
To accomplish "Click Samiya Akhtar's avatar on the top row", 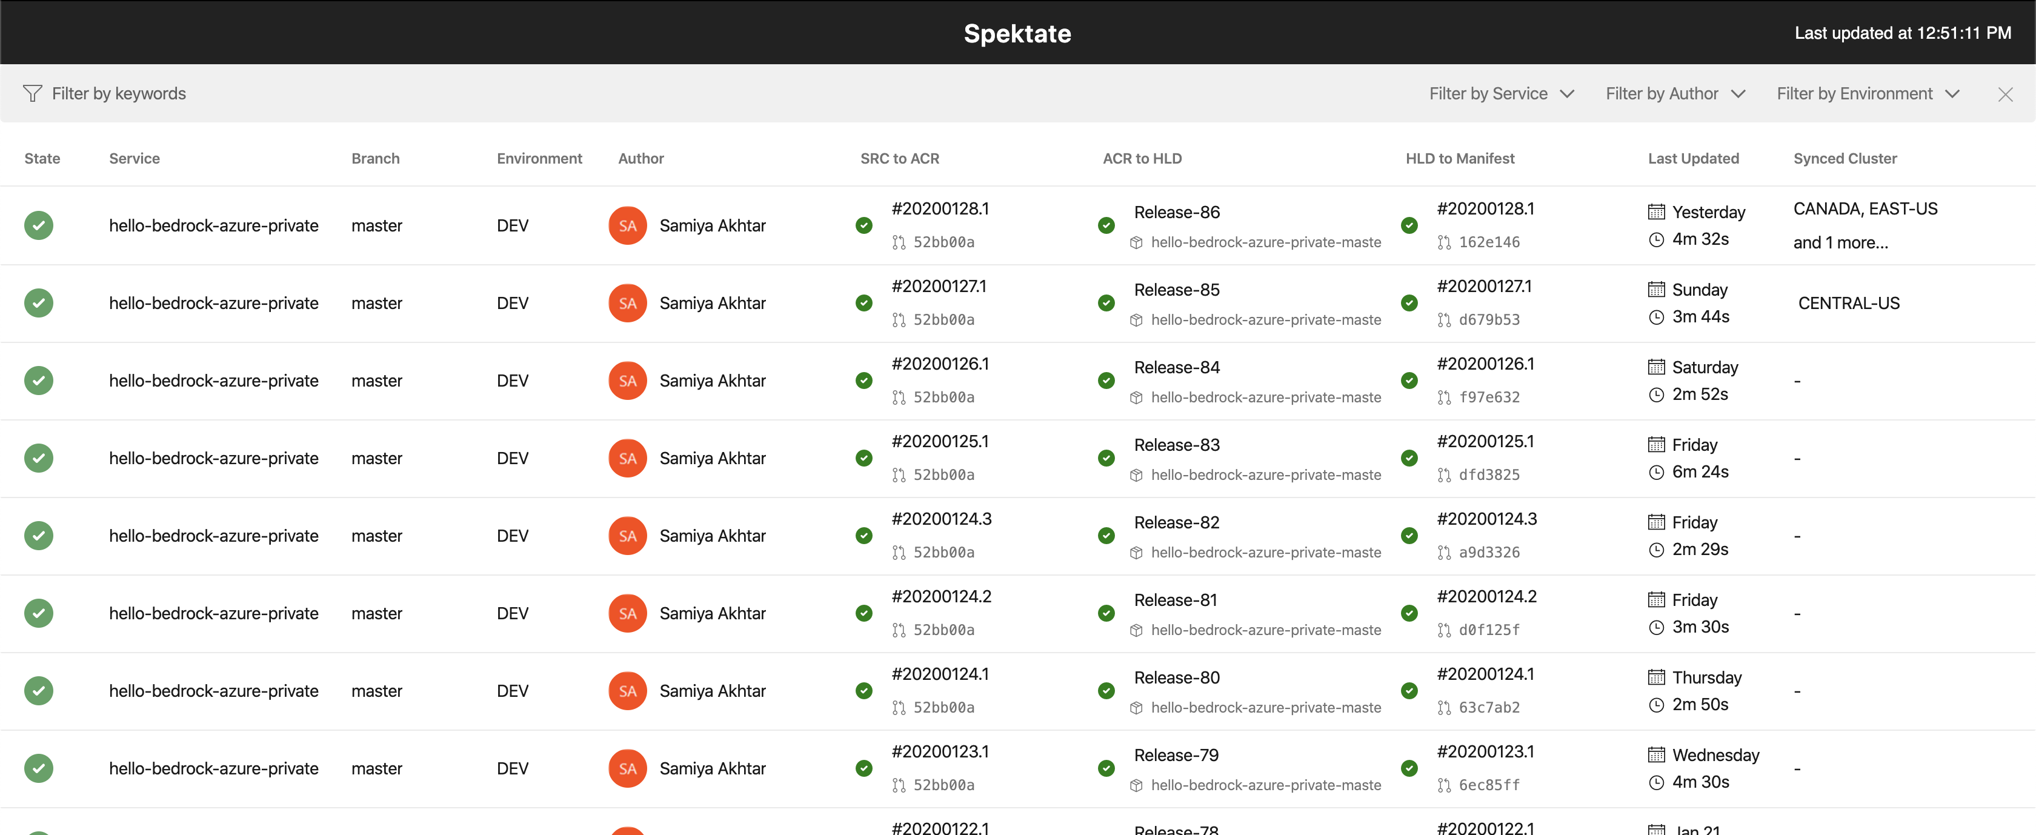I will 628,225.
